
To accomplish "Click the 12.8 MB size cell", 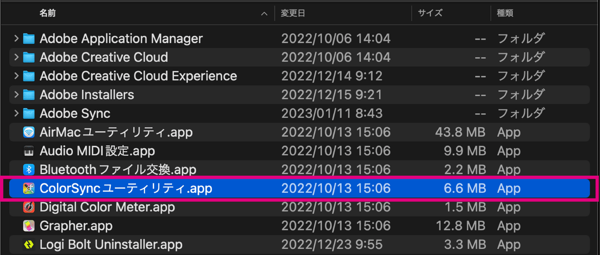I will [x=460, y=226].
